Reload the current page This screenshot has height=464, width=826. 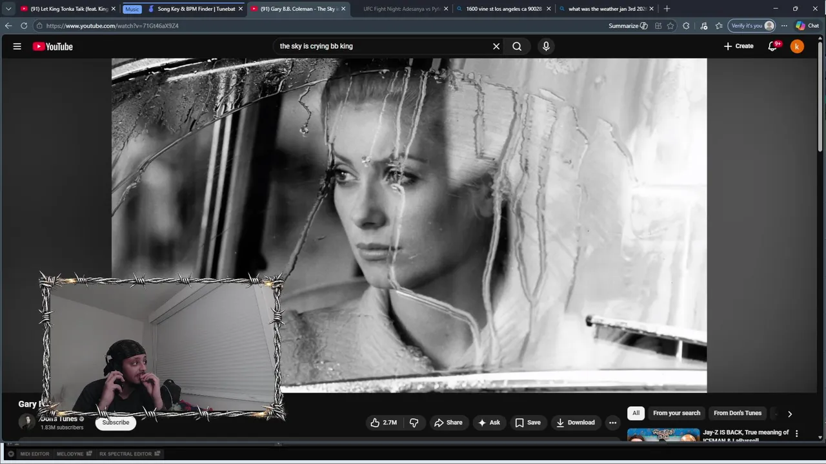pyautogui.click(x=24, y=26)
